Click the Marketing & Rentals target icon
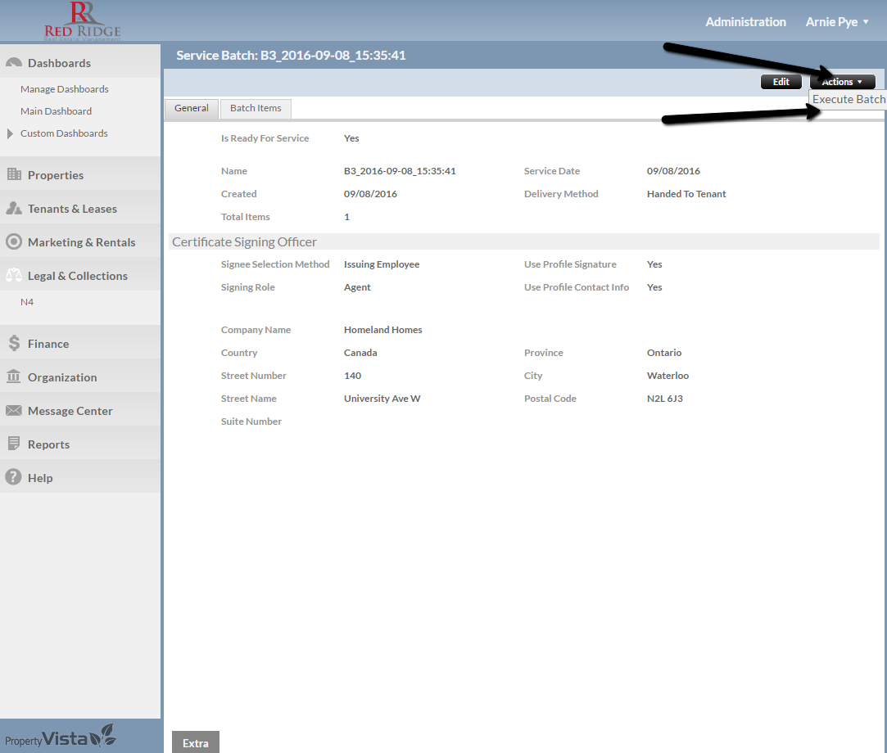The image size is (887, 753). [13, 242]
